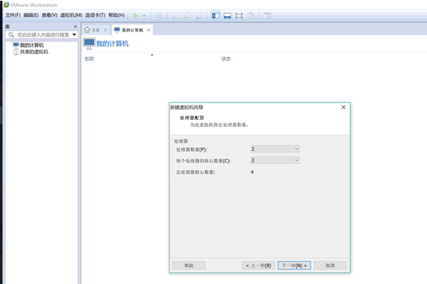The height and width of the screenshot is (284, 427).
Task: Open the 编辑(E) menu
Action: coord(31,15)
